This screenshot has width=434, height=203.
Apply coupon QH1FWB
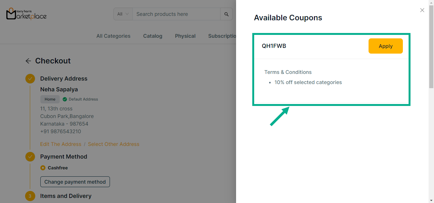[x=385, y=46]
